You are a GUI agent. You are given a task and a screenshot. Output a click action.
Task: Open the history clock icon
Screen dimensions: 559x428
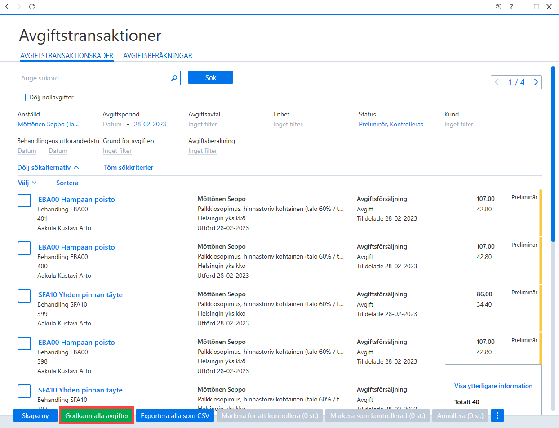499,7
